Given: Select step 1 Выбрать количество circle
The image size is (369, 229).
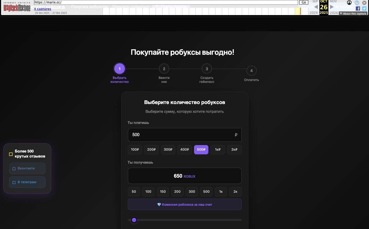Looking at the screenshot, I should click(120, 69).
